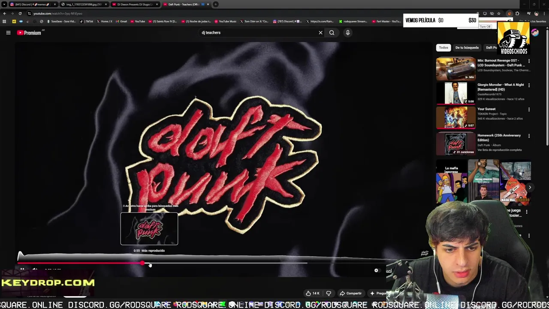Click 'Ver lista de reproducción completa' link

click(500, 150)
